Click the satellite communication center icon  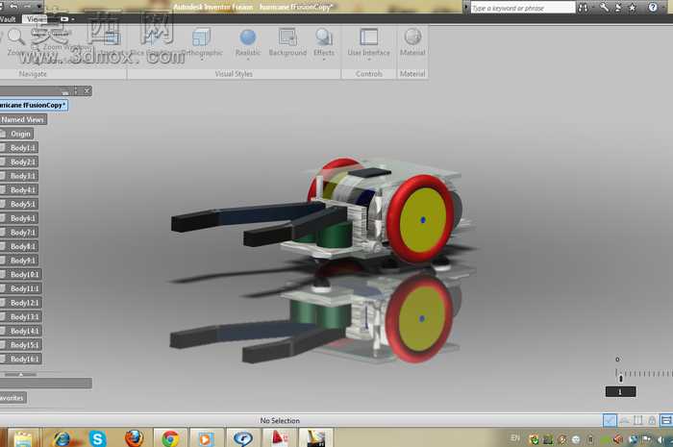click(618, 8)
